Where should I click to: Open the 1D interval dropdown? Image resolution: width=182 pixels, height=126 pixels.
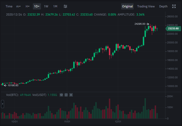pyautogui.click(x=37, y=6)
